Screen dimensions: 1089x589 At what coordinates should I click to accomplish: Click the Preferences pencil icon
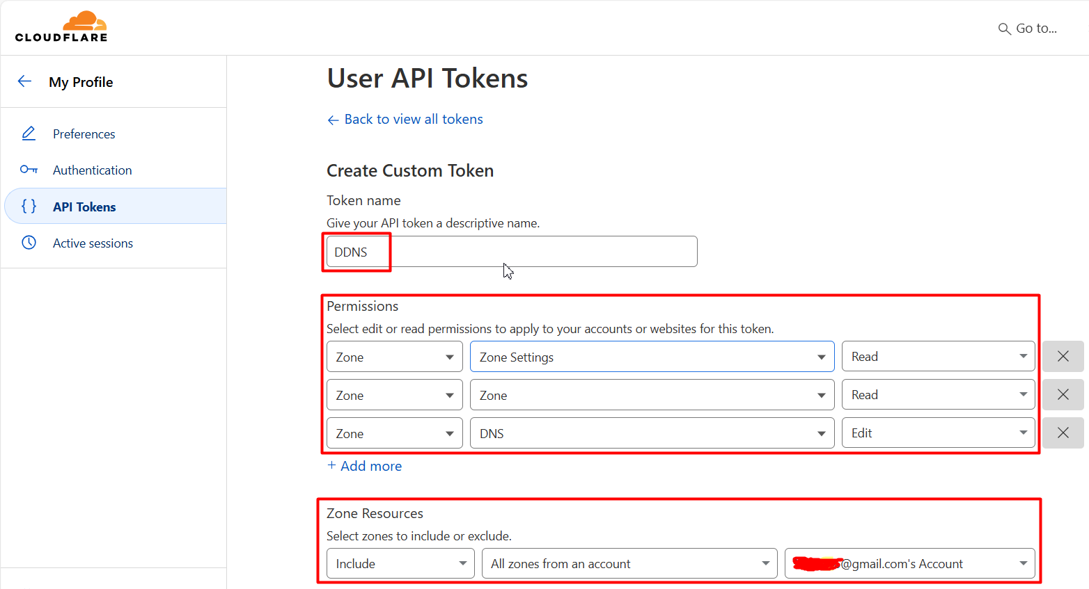click(x=29, y=134)
